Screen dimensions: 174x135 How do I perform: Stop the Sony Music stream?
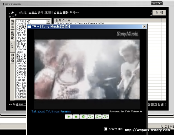76,117
